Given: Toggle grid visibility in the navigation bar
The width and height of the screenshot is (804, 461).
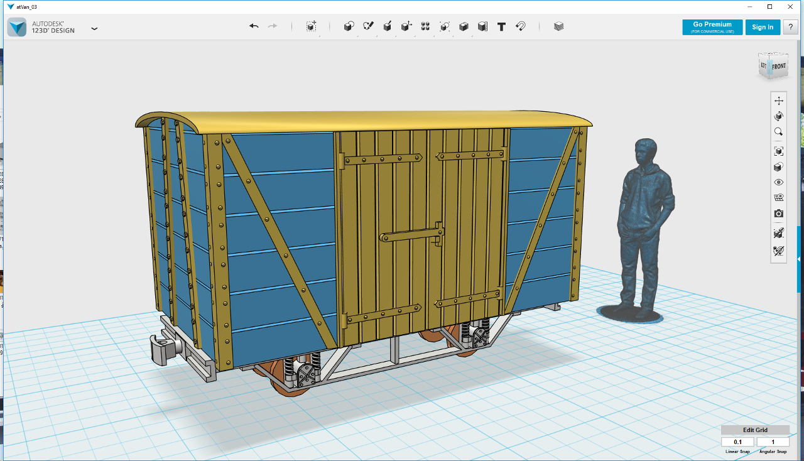Looking at the screenshot, I should (779, 198).
